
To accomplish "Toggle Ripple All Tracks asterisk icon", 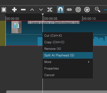I will (x=87, y=10).
